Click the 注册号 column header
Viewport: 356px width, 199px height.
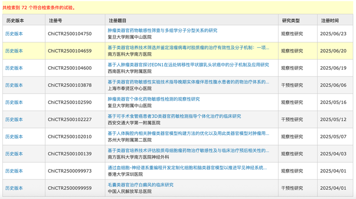[55, 20]
